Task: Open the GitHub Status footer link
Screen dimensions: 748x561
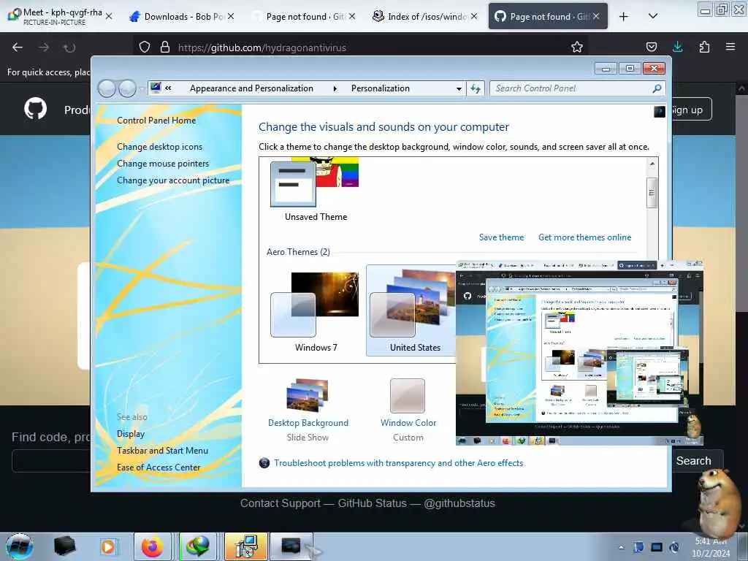Action: [x=372, y=503]
